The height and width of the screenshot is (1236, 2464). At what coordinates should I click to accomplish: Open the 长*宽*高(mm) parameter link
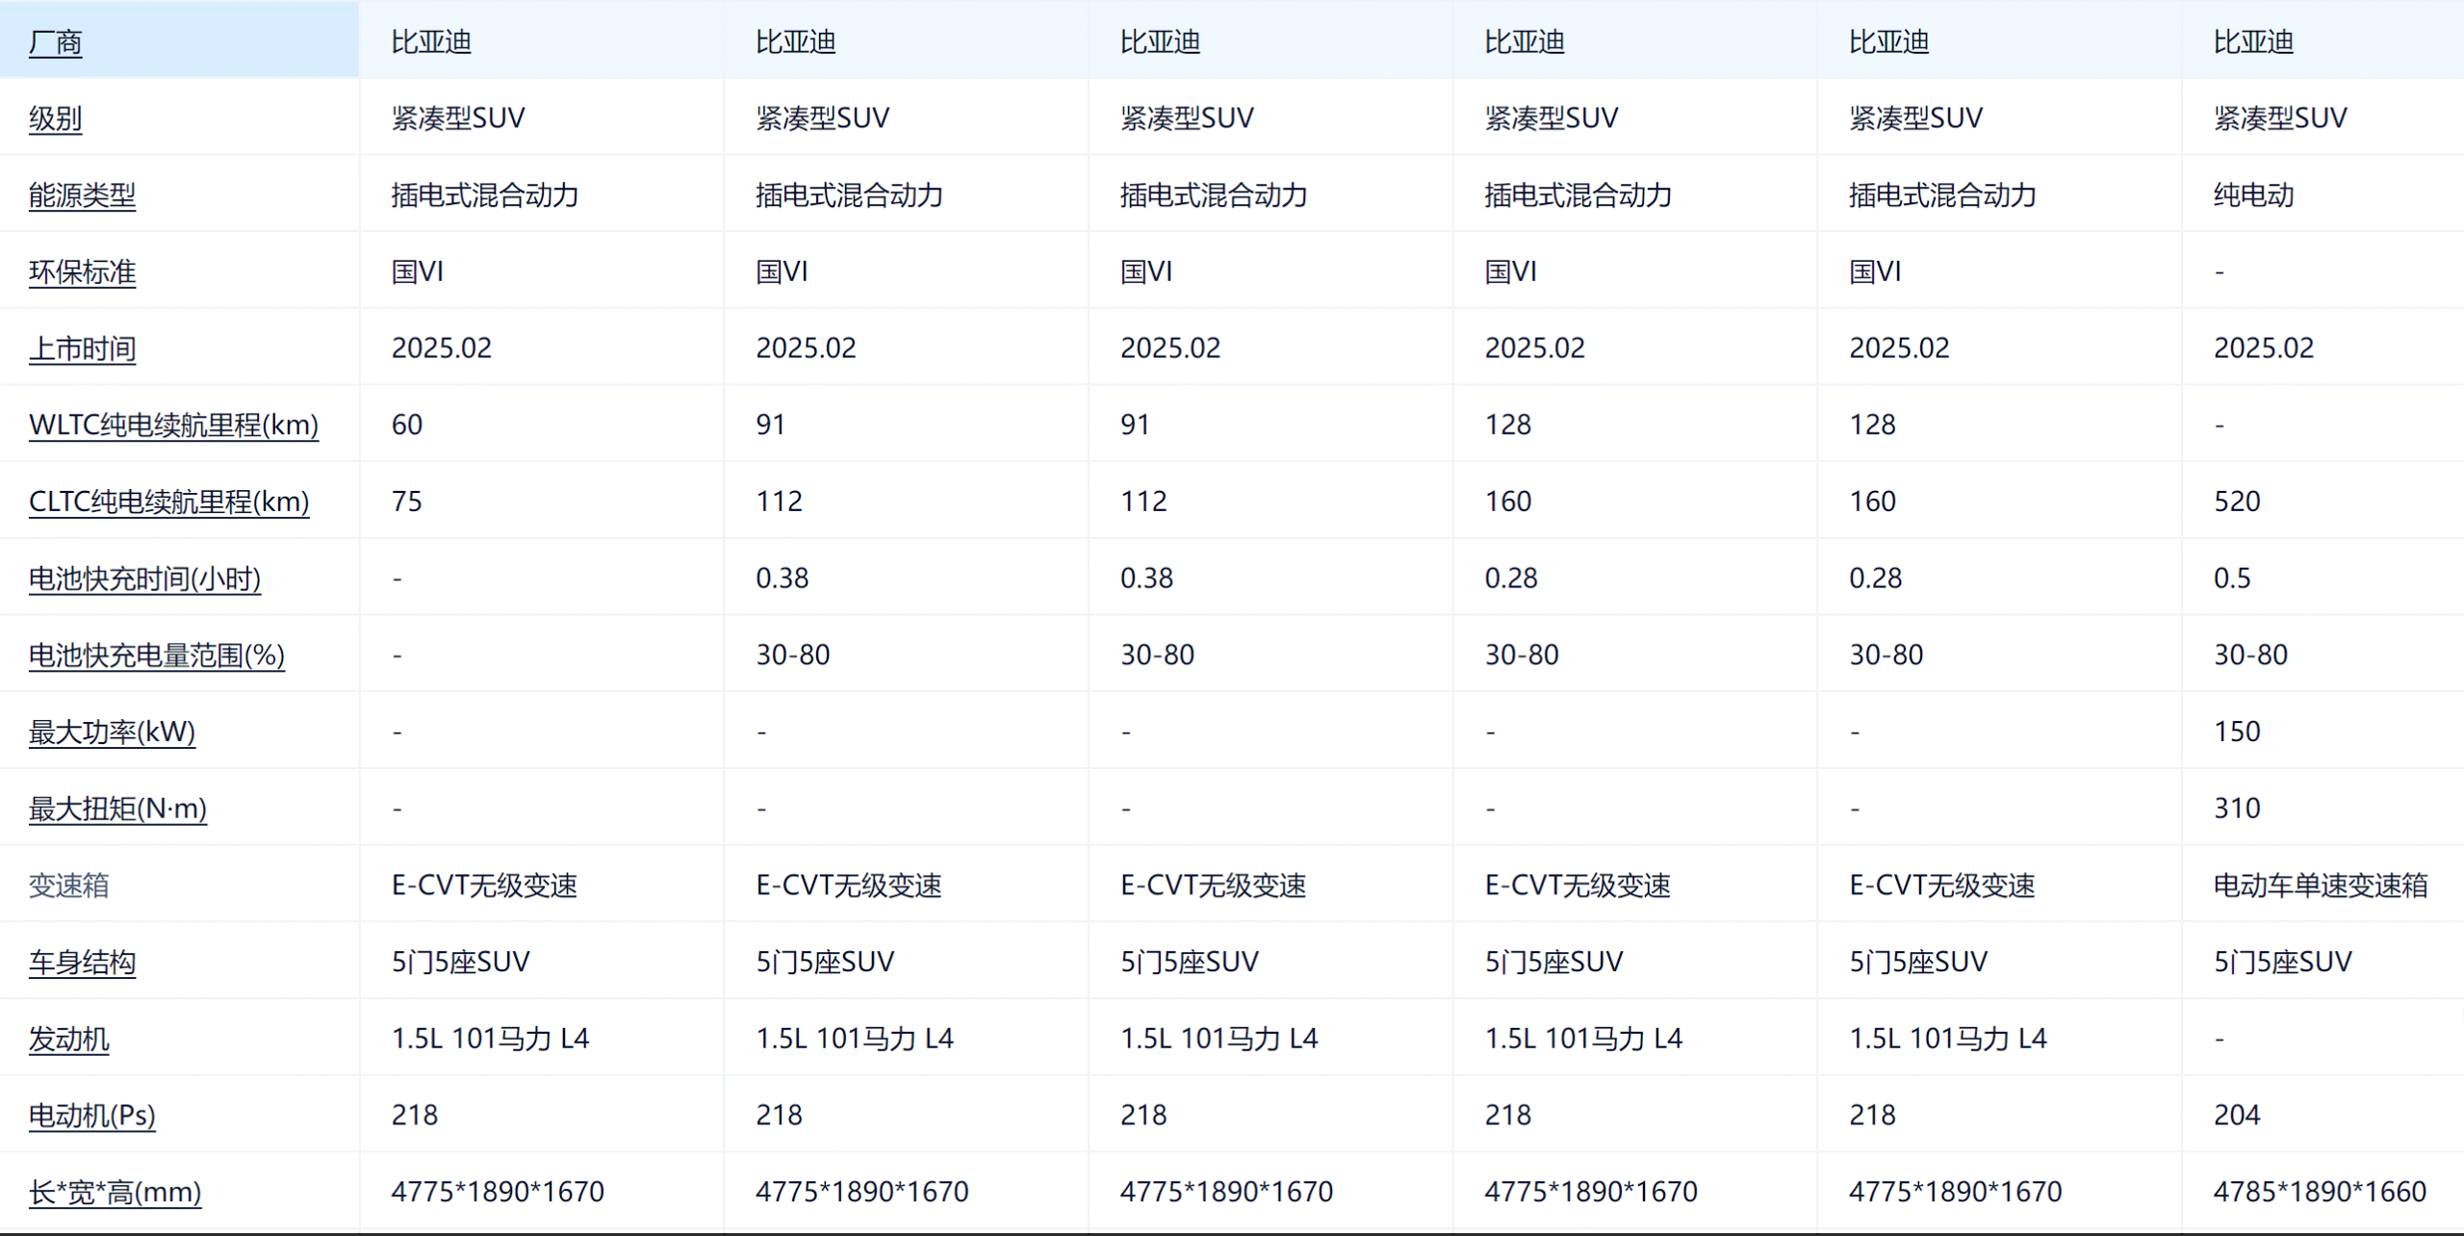pos(115,1193)
